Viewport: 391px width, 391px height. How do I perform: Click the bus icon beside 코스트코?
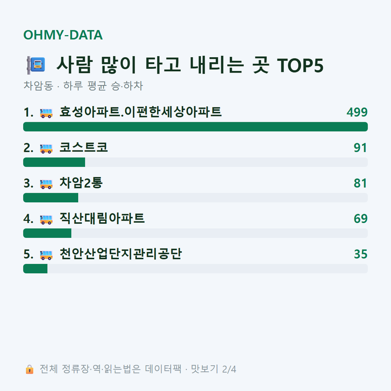point(46,149)
